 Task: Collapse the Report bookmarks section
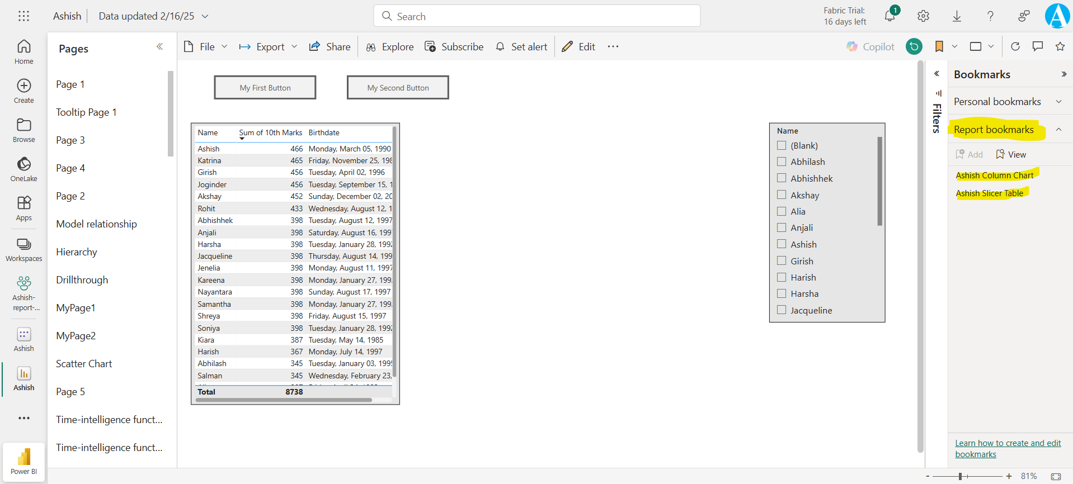(x=1058, y=130)
